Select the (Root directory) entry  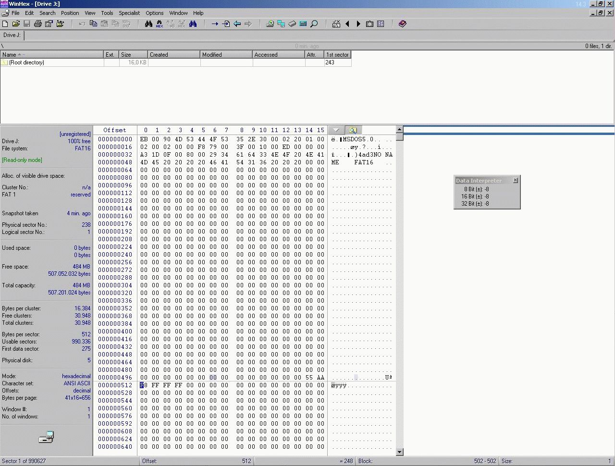point(26,62)
